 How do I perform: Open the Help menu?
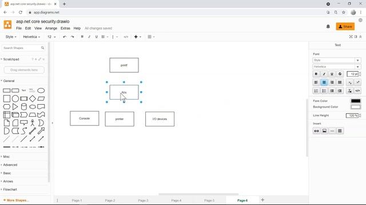click(77, 28)
